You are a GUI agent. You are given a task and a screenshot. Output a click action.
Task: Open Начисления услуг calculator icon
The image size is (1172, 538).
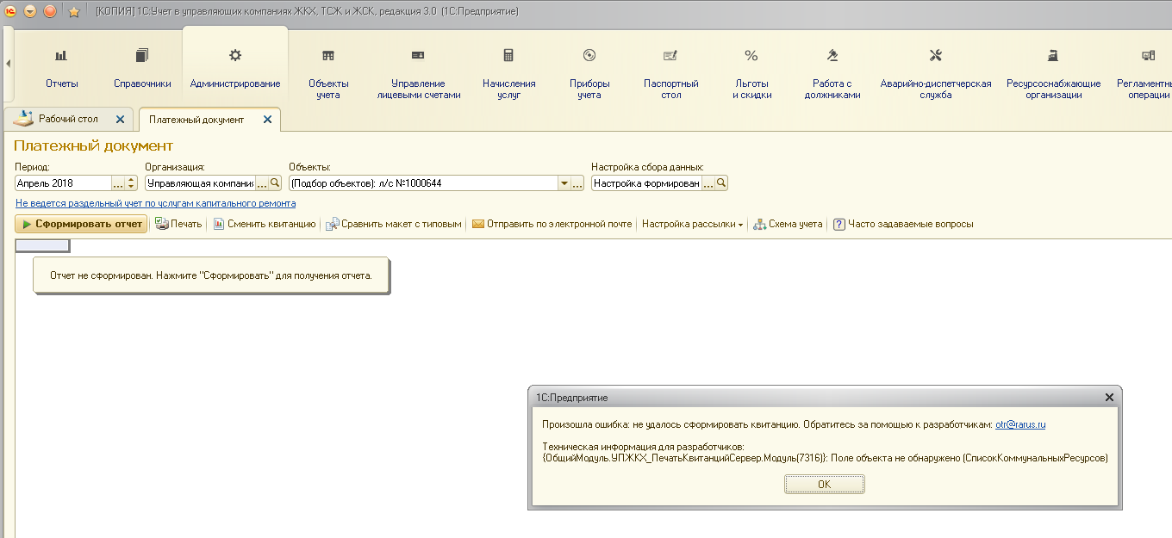coord(508,56)
